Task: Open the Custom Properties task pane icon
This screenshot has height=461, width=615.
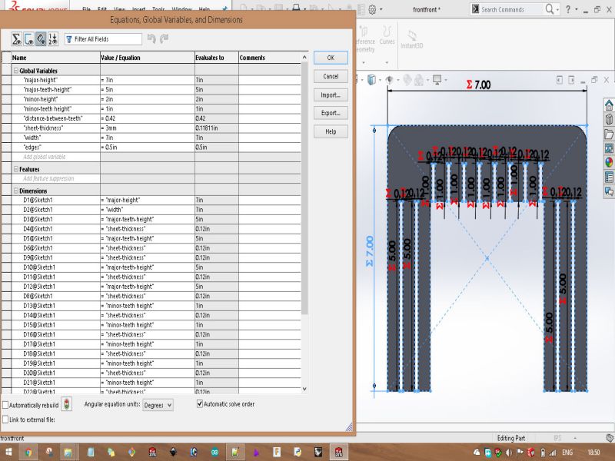Action: coord(609,177)
